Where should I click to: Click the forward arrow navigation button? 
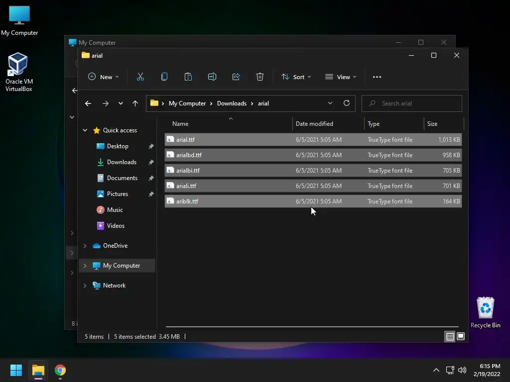(106, 103)
